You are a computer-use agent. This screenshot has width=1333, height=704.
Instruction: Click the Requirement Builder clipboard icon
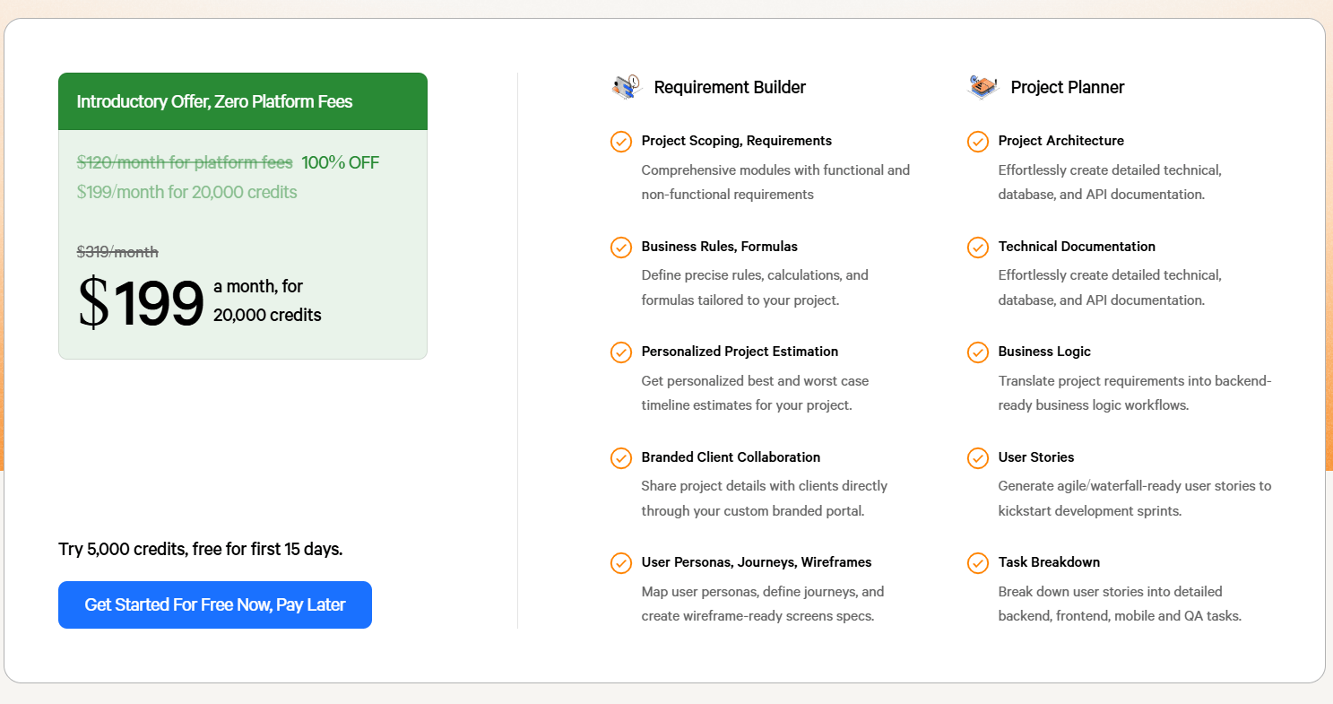[624, 86]
